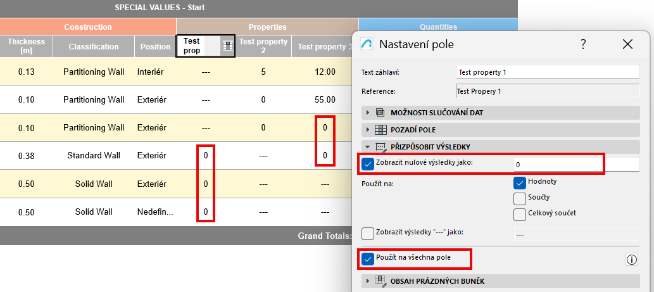Viewport: 654px width, 292px height.
Task: Expand Možnosti slučování dat section
Action: click(x=368, y=113)
